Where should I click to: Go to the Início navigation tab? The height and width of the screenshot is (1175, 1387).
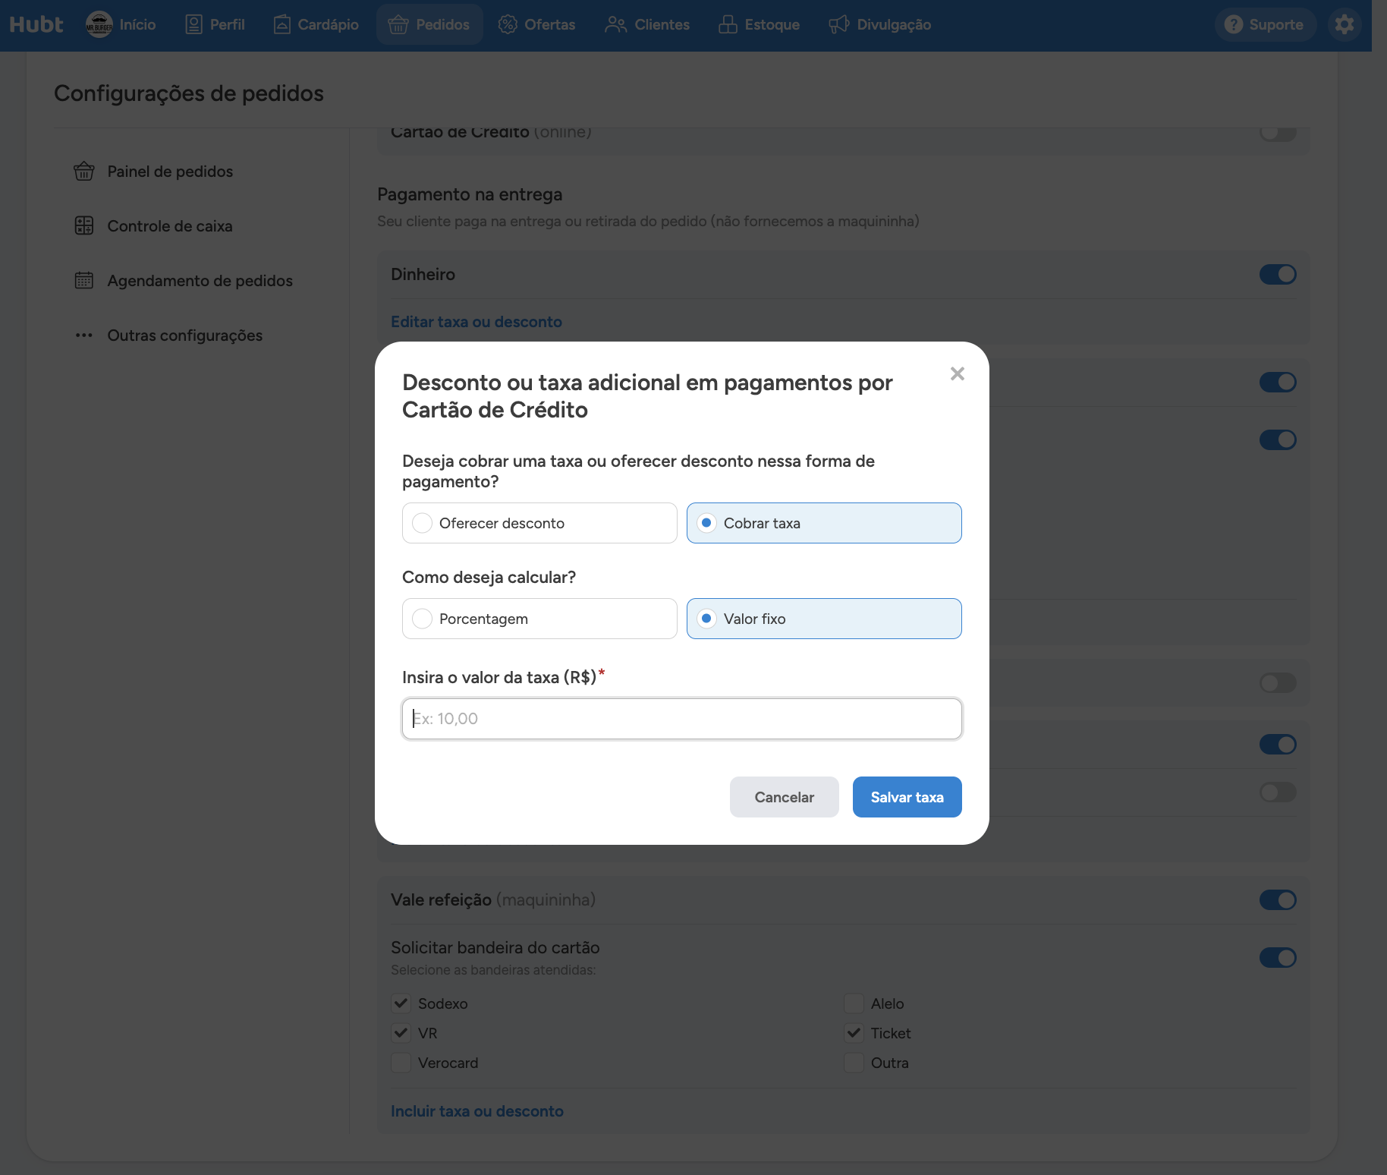pos(121,24)
